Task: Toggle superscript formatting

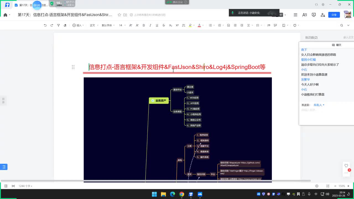Action: coord(177,25)
